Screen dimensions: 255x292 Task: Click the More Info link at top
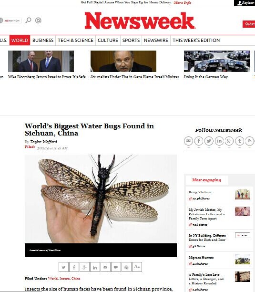183,2
